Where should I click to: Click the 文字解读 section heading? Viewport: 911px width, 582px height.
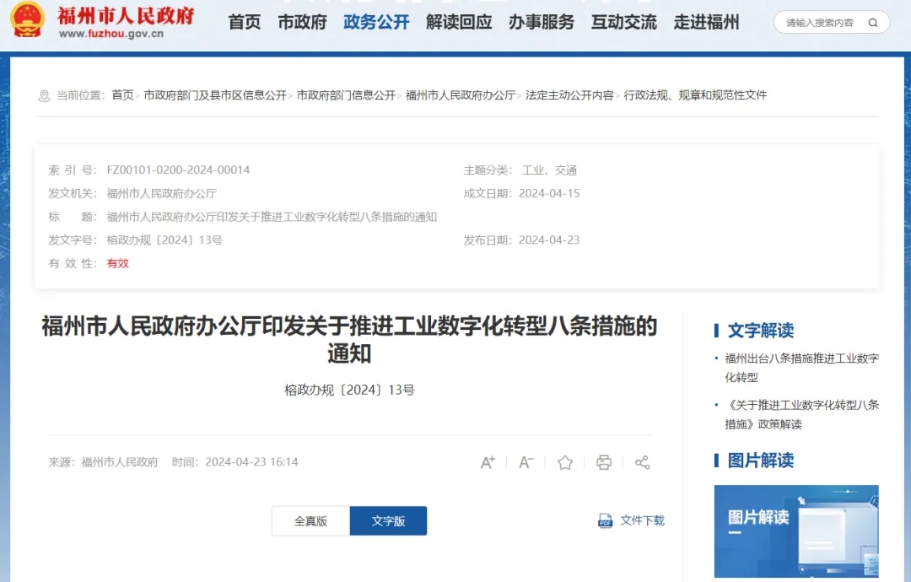tap(761, 331)
